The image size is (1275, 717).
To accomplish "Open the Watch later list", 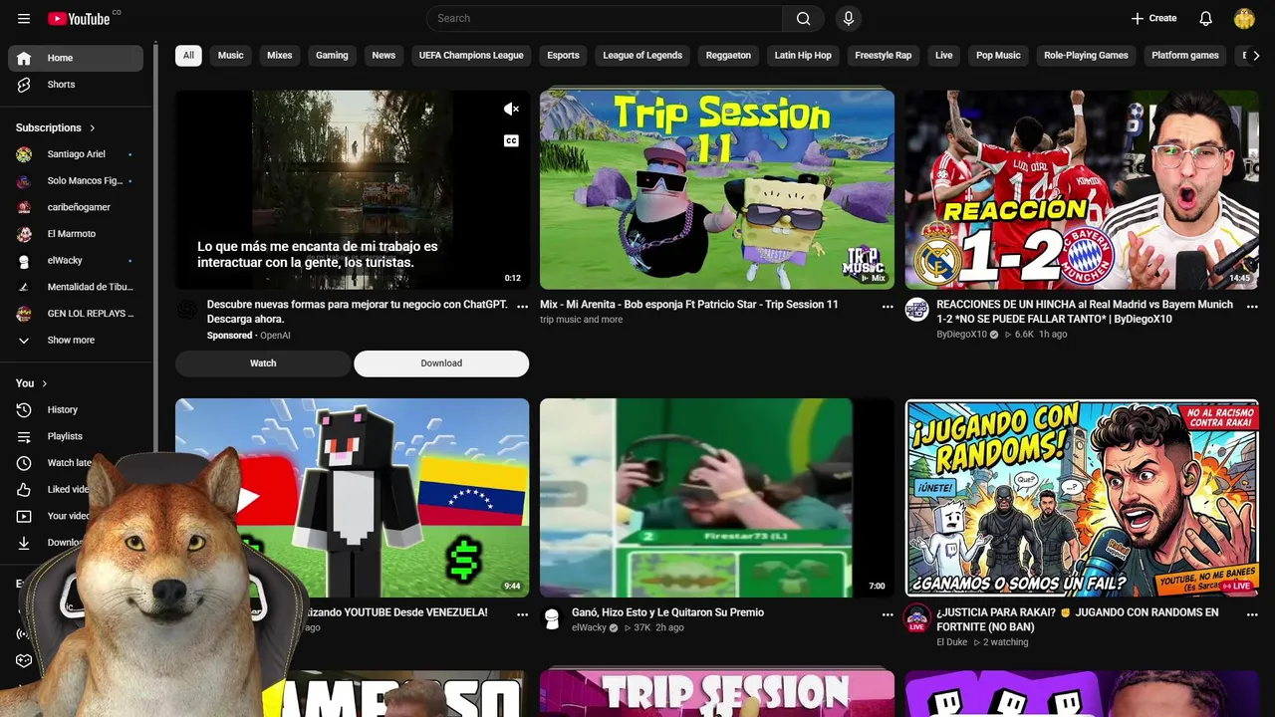I will coord(76,463).
